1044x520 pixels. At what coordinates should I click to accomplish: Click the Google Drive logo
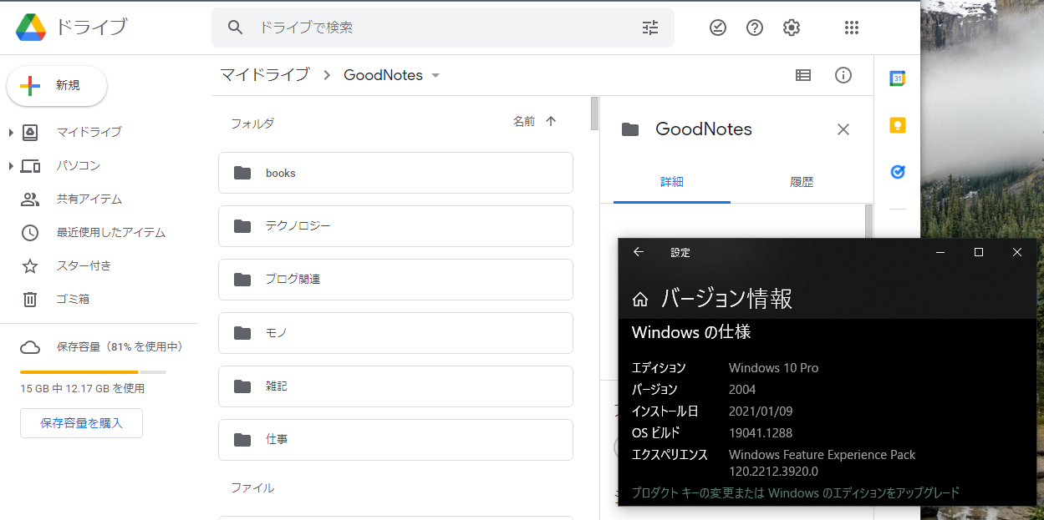point(29,27)
